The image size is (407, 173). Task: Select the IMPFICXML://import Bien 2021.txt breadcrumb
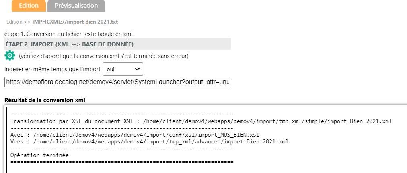(75, 22)
